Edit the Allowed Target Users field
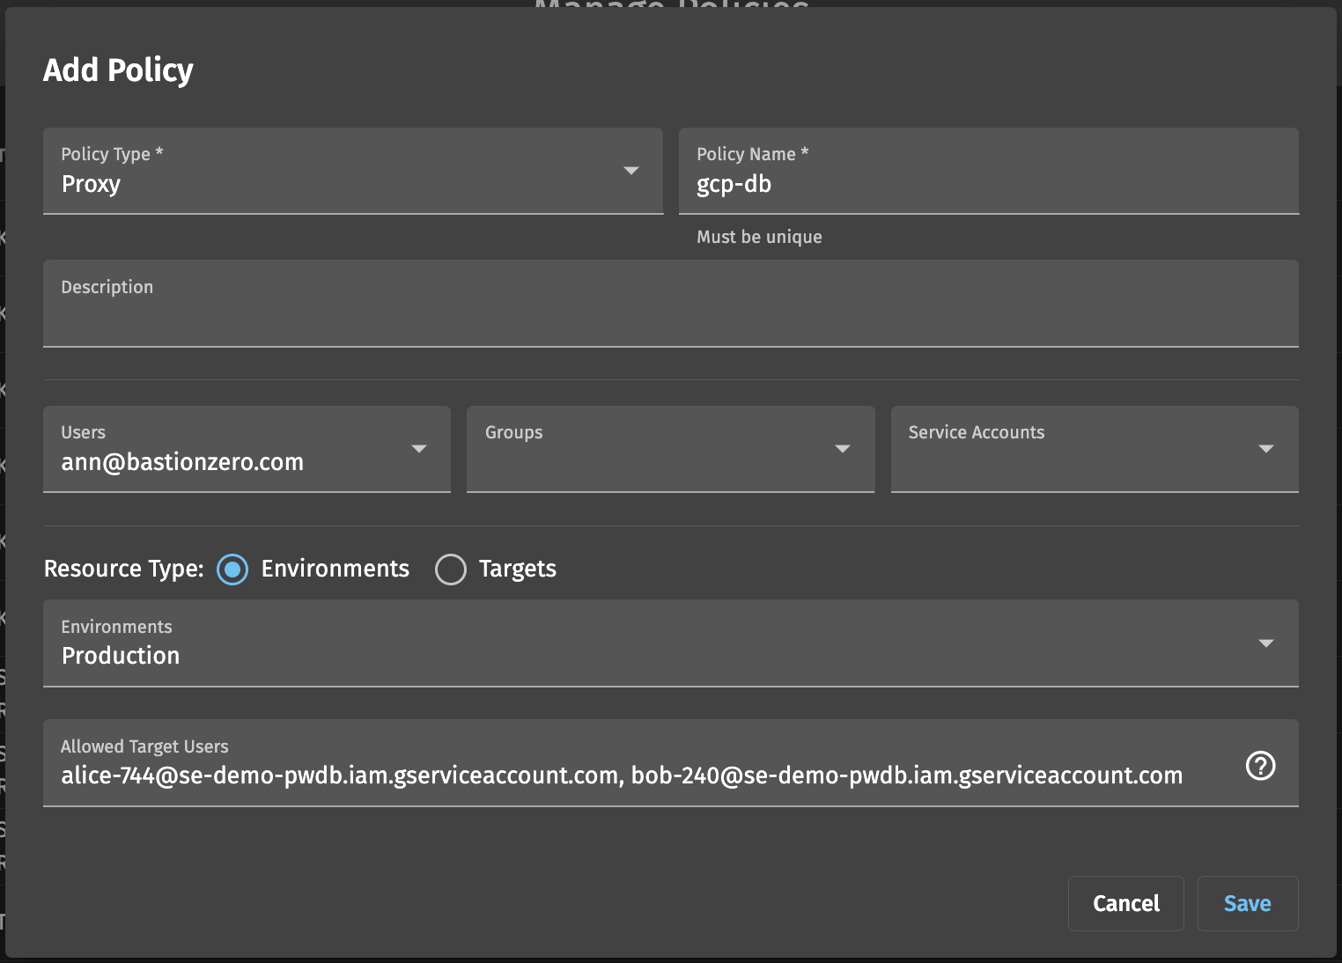This screenshot has width=1342, height=963. coord(621,775)
